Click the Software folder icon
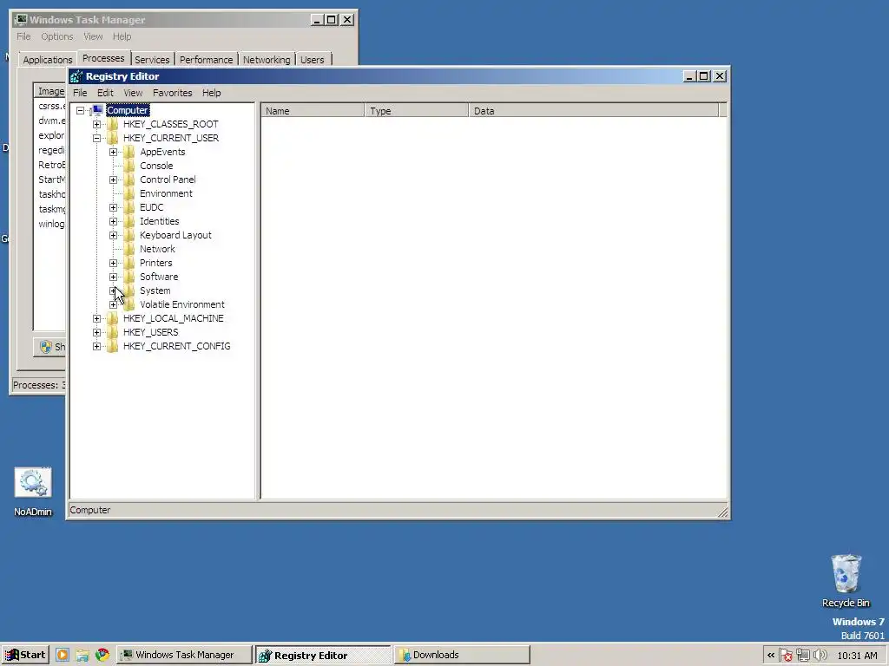 pyautogui.click(x=129, y=277)
